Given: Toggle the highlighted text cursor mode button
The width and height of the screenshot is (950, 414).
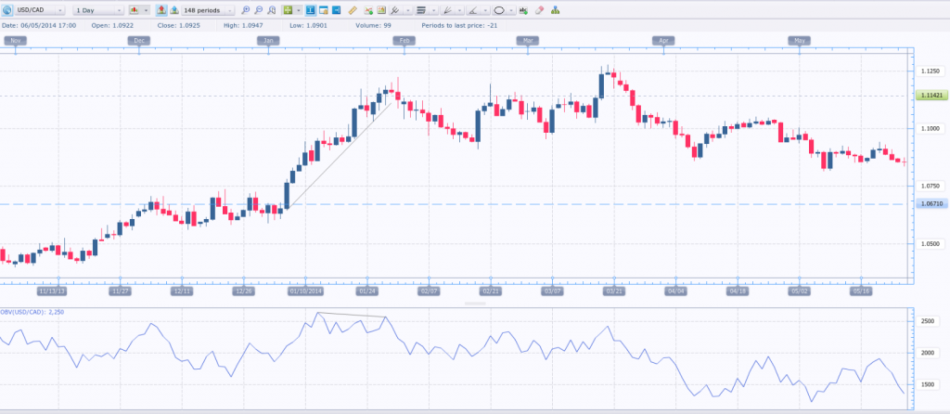Looking at the screenshot, I should [310, 9].
